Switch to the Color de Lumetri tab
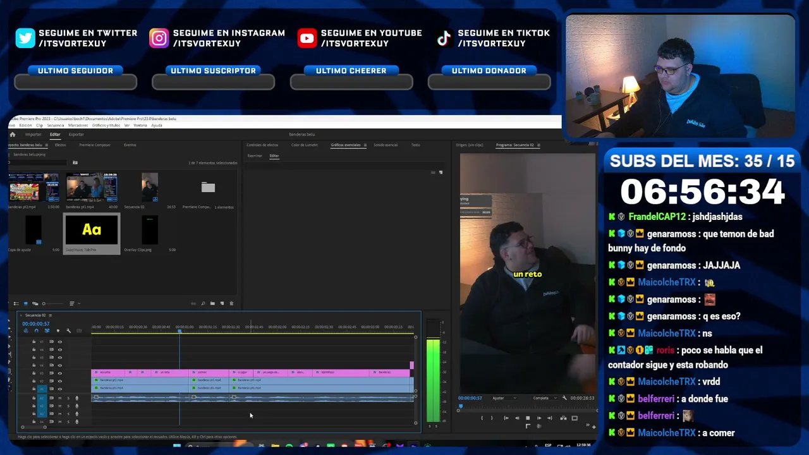The width and height of the screenshot is (809, 455). pos(304,145)
